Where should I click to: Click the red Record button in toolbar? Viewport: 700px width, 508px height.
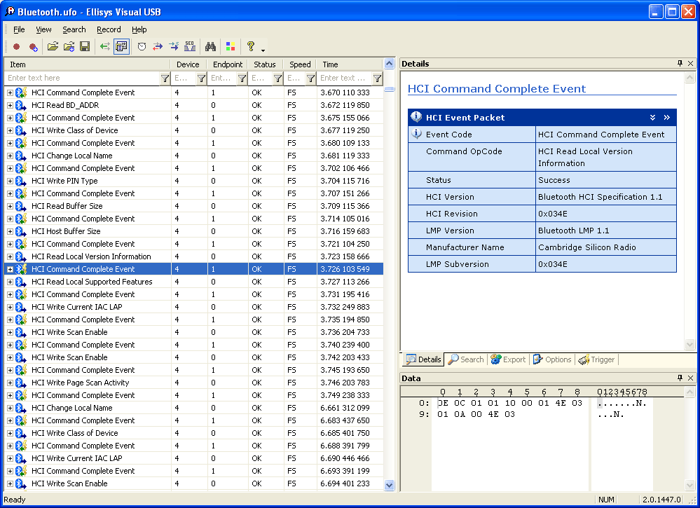(16, 47)
